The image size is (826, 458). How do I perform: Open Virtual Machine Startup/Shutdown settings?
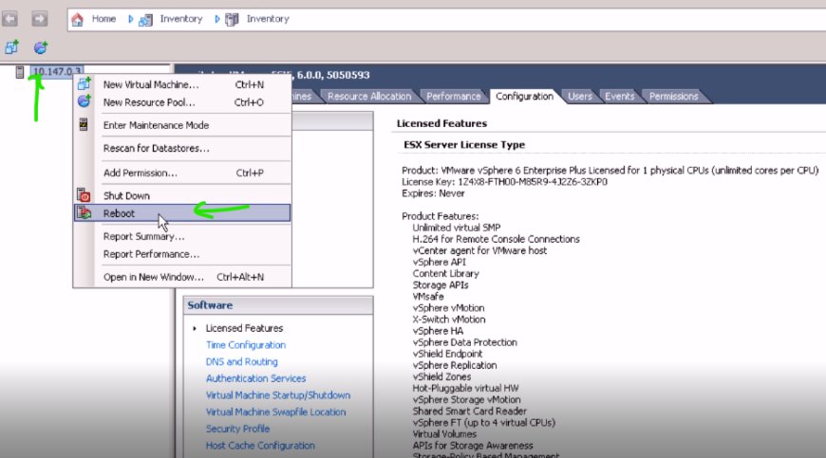(x=278, y=395)
